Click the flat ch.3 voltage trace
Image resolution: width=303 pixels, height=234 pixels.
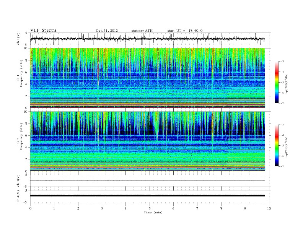(x=147, y=180)
